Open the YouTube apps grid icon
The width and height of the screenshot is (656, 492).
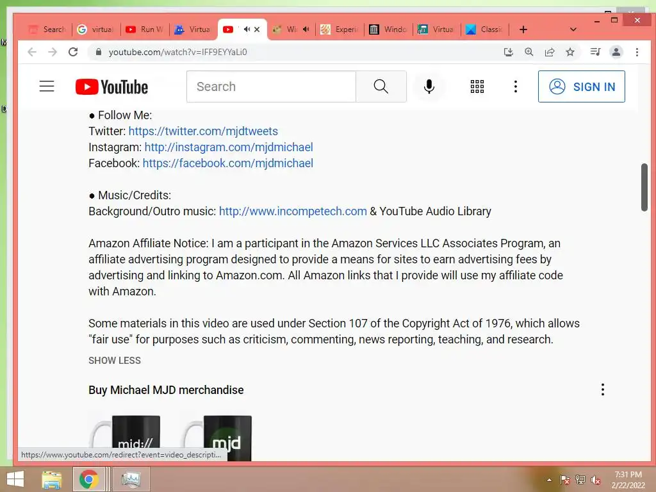(x=477, y=86)
